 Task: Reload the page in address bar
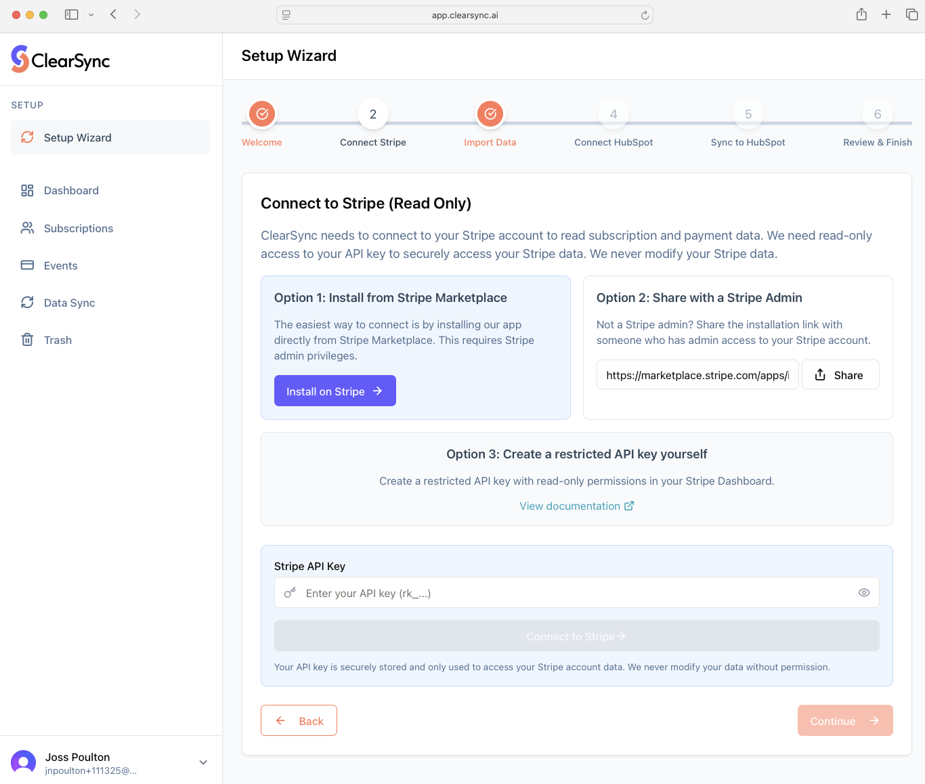(645, 15)
